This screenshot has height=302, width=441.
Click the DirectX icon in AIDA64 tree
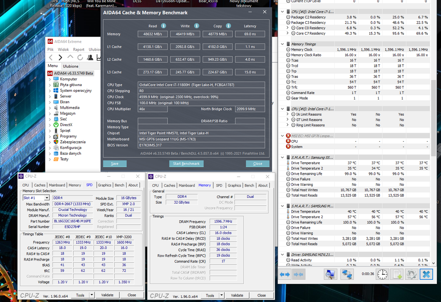tap(56, 125)
